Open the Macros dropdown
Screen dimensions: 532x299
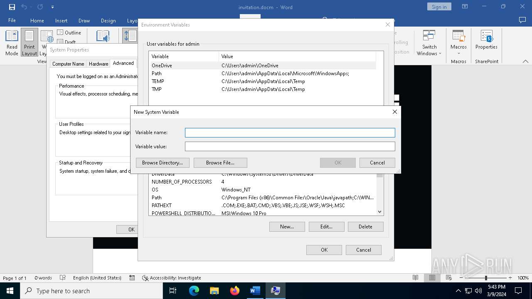pos(458,43)
